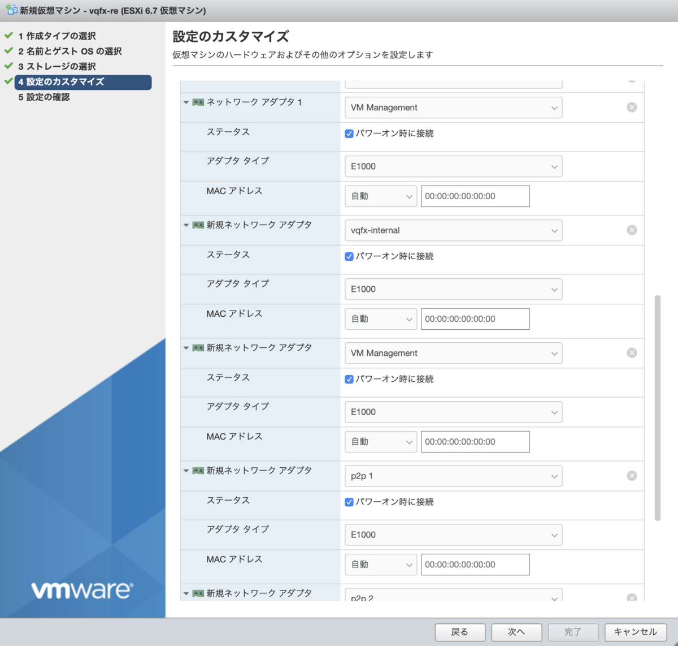Click the 設定のカスタマイズ page heading
Image resolution: width=678 pixels, height=646 pixels.
click(x=231, y=37)
